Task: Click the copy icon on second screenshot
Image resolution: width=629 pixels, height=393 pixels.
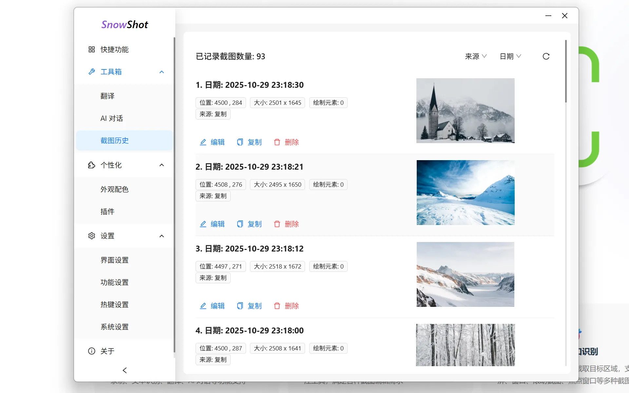Action: [x=240, y=224]
